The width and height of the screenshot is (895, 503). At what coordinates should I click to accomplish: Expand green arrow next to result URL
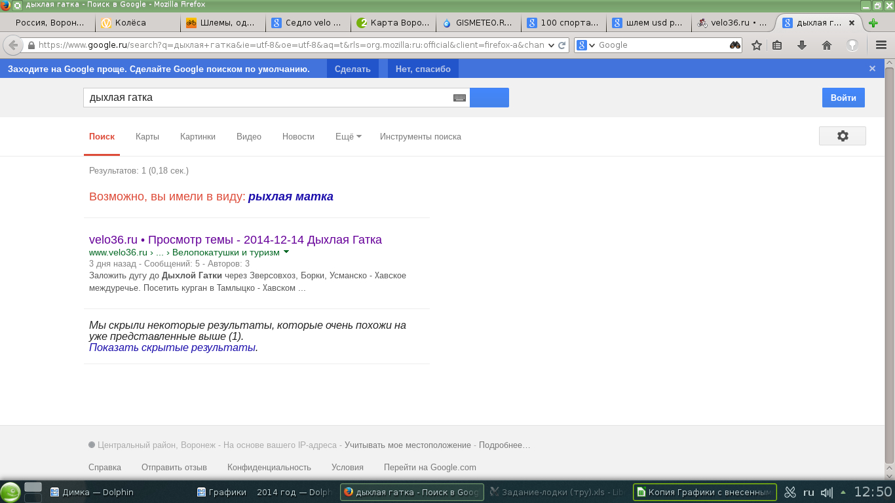286,252
